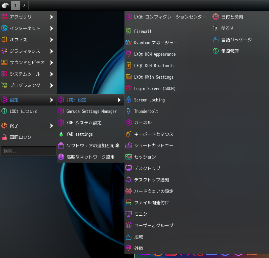Click the ソフトウェアの追加と削除 bag icon
The image size is (269, 258).
tap(61, 145)
